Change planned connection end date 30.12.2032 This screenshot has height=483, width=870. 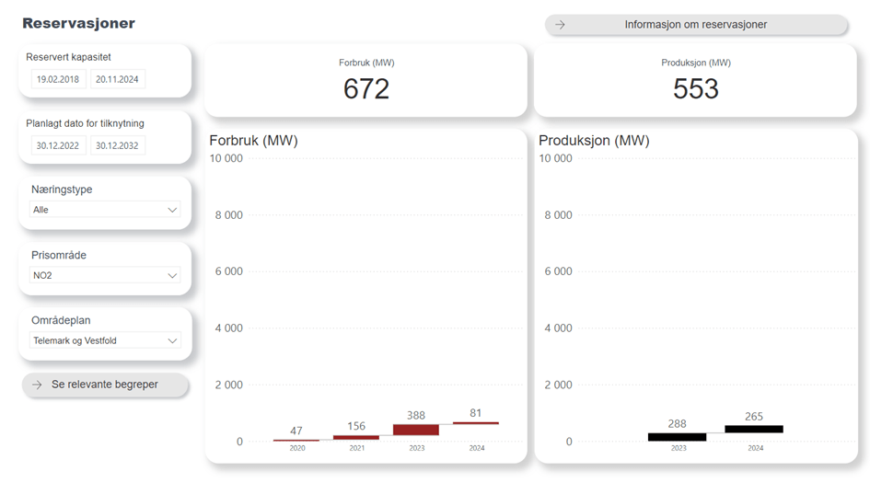(x=117, y=145)
